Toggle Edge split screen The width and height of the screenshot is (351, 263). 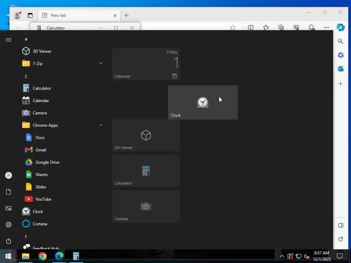pos(251,27)
